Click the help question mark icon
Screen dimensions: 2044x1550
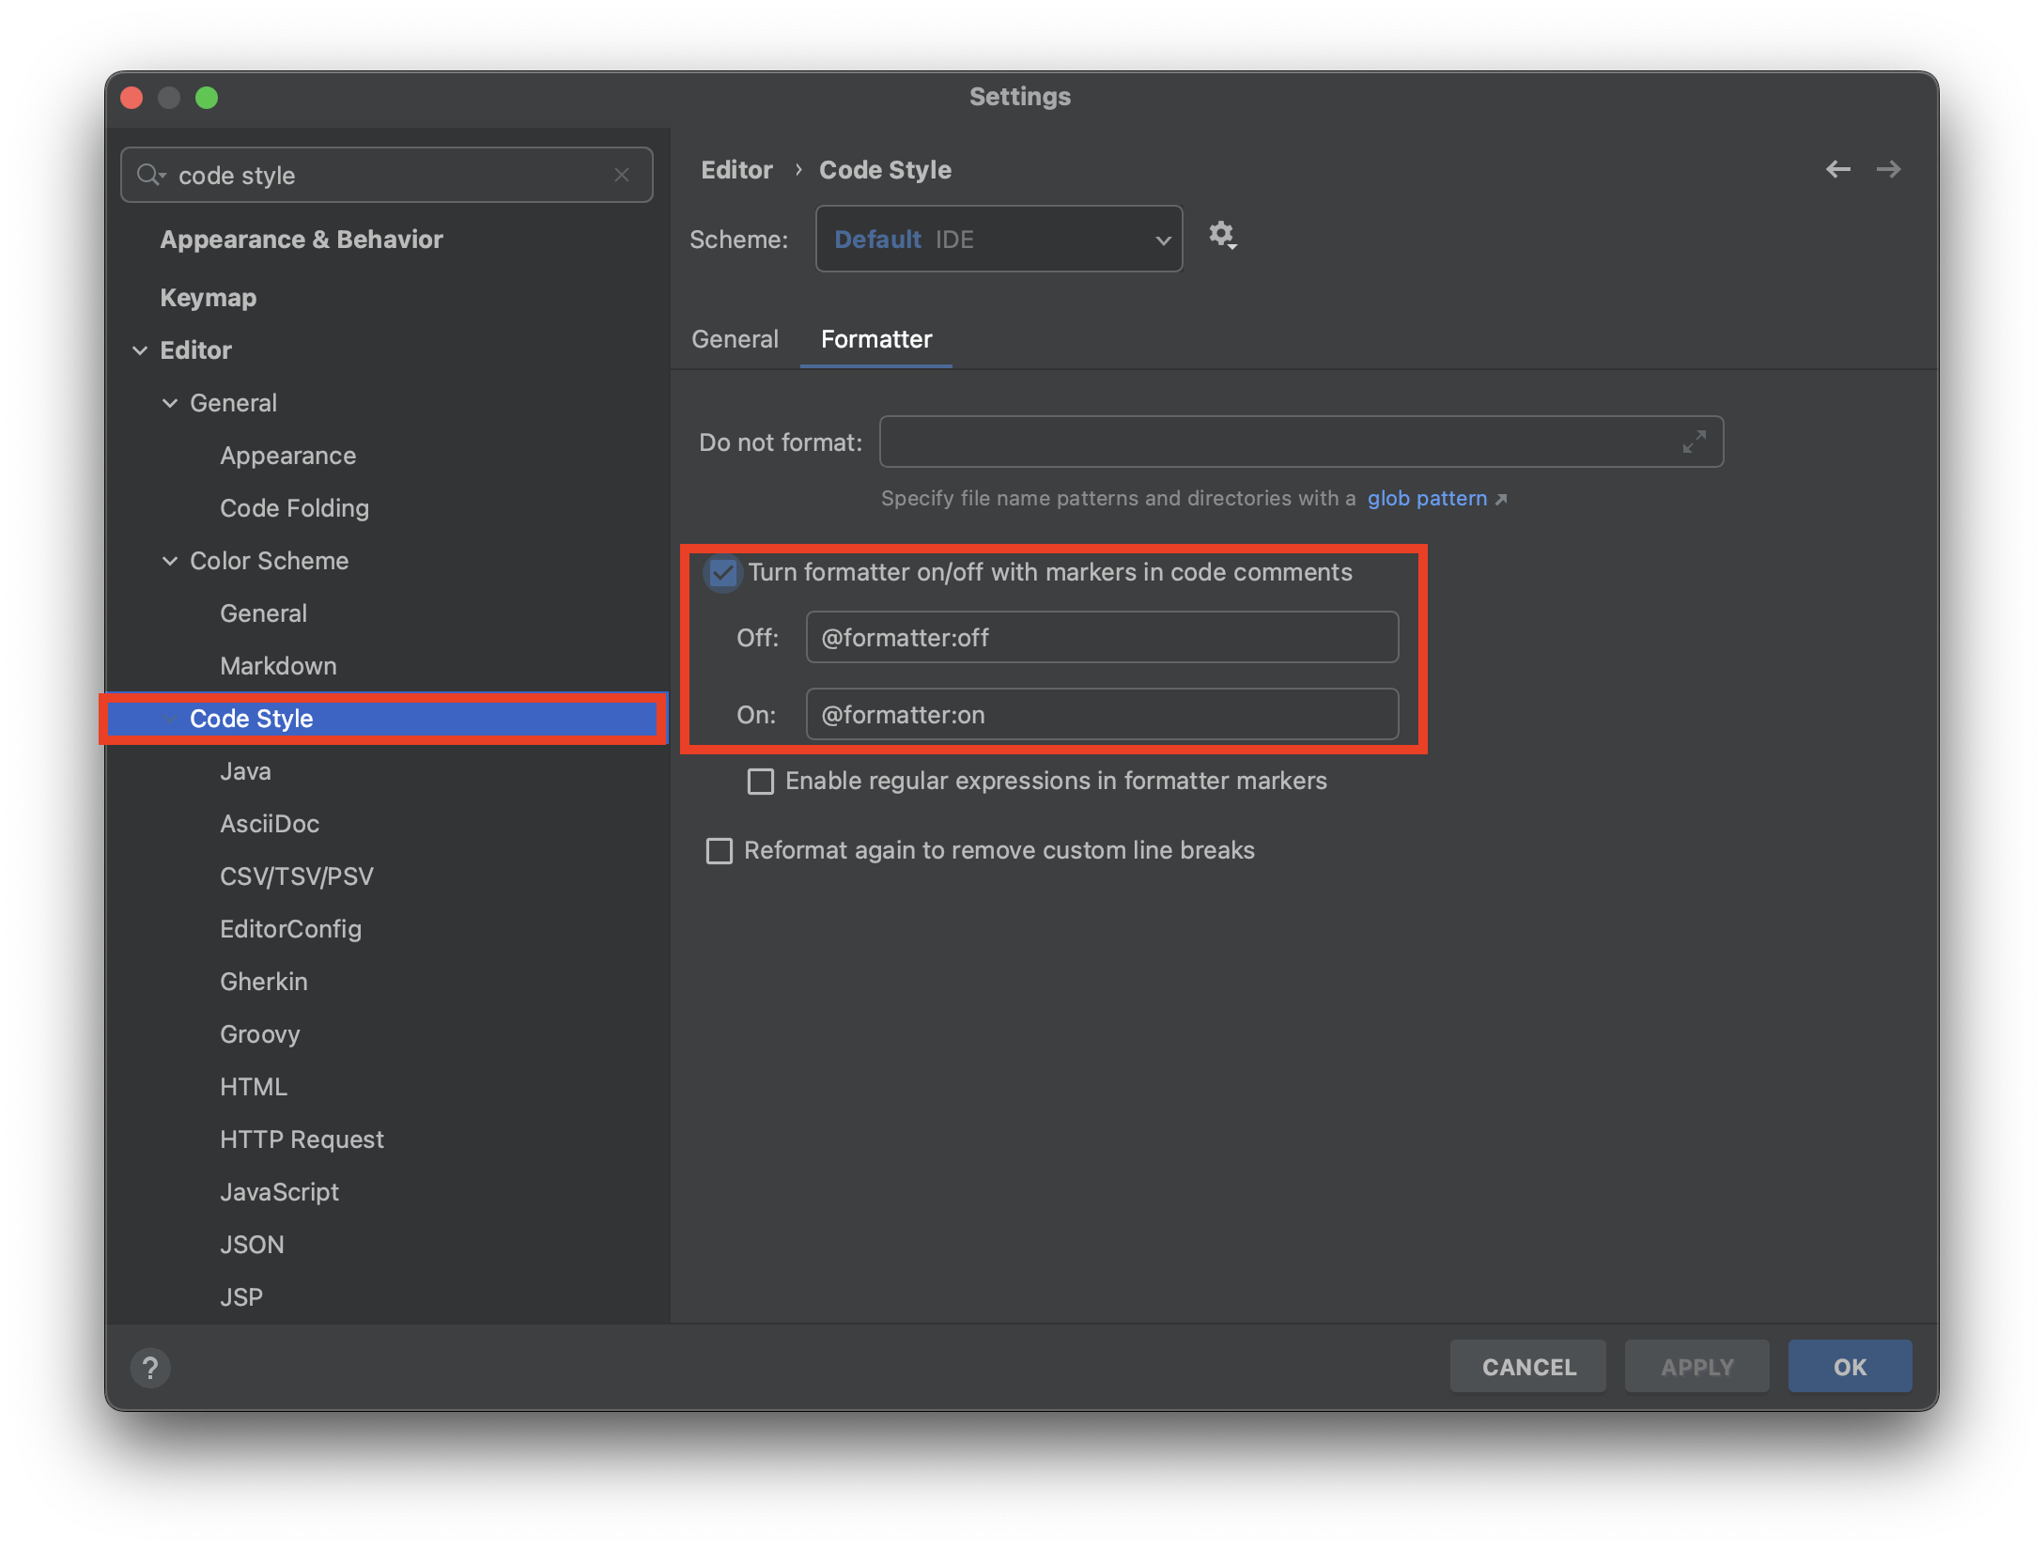click(150, 1368)
